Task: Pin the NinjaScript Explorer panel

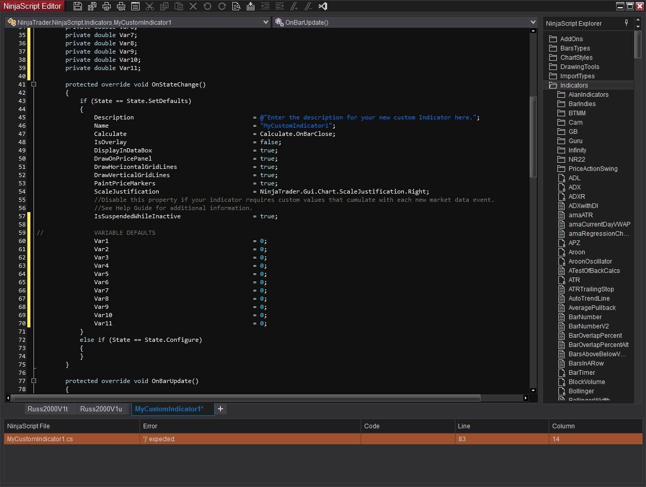Action: coord(626,23)
